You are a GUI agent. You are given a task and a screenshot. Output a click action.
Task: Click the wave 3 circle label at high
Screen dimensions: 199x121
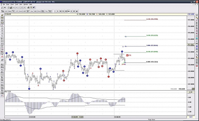[x=122, y=51]
